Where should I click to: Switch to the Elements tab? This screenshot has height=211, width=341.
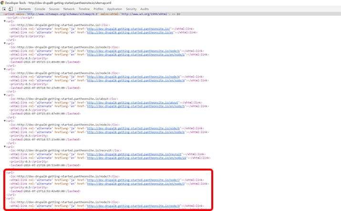coord(25,9)
